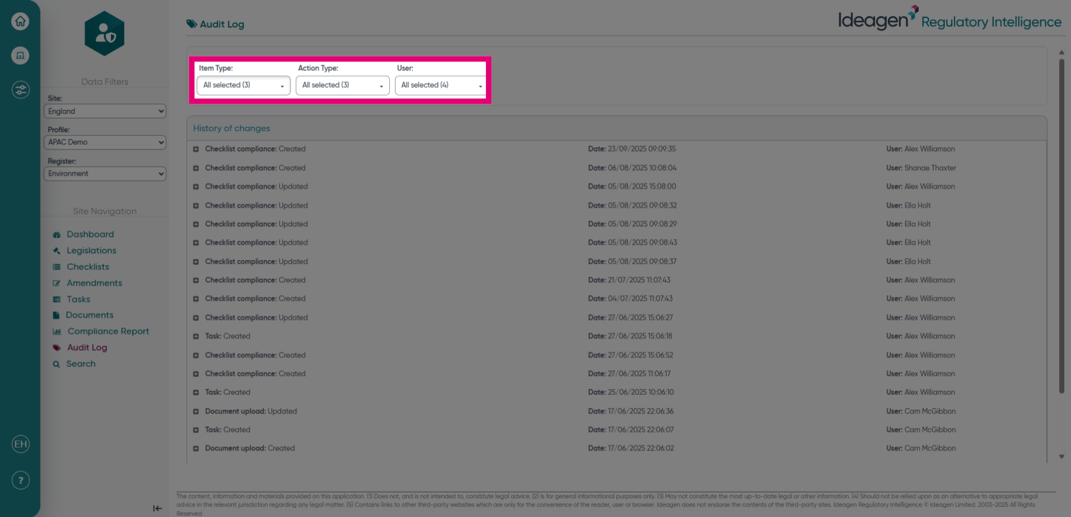
Task: Open the Register dropdown showing Environment
Action: click(x=105, y=173)
